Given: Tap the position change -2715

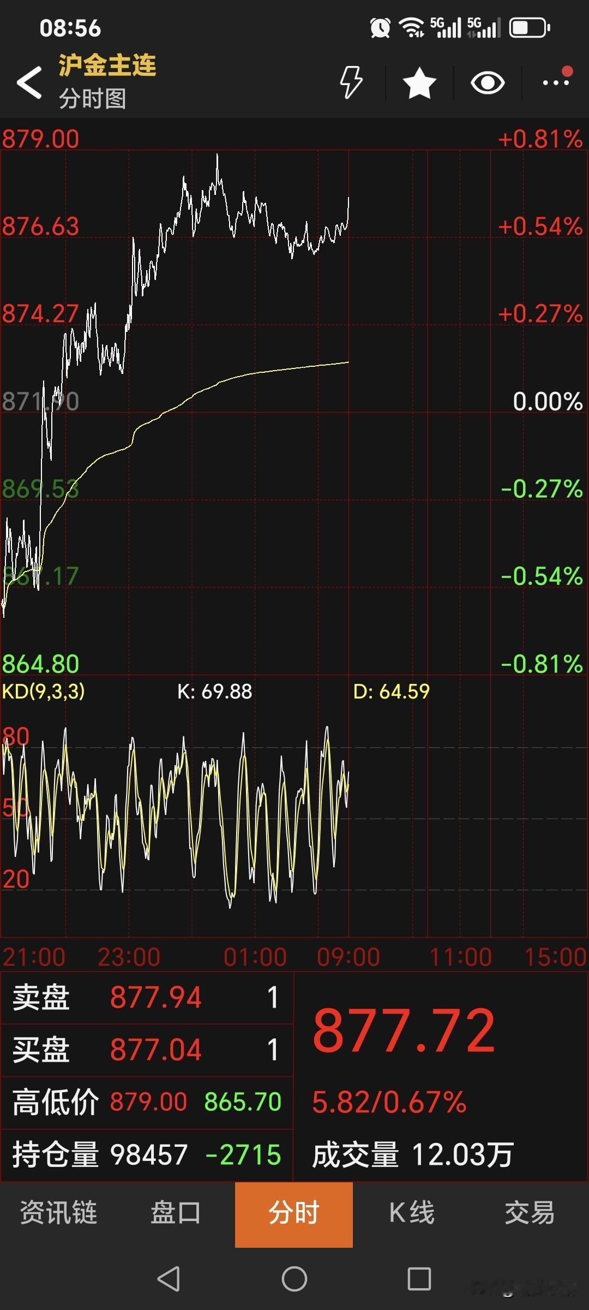Looking at the screenshot, I should [243, 1155].
